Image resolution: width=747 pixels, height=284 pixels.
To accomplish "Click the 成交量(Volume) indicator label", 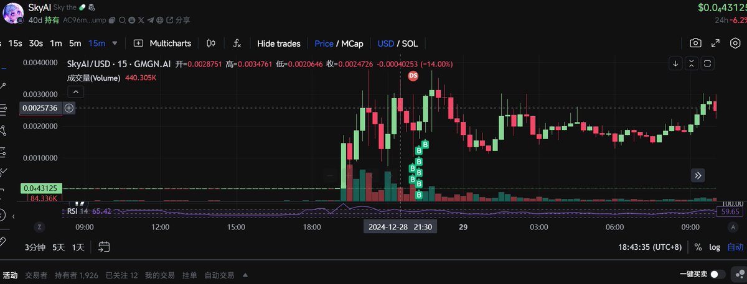I will [x=95, y=78].
